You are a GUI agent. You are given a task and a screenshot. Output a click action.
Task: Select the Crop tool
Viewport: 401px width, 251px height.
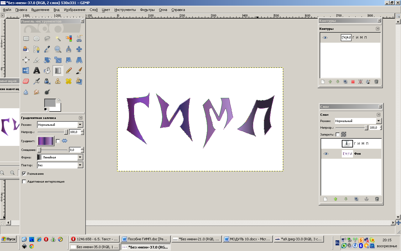pos(37,60)
